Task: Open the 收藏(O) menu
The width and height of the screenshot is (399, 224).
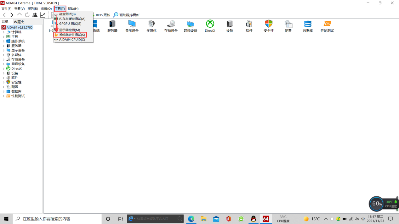Action: pyautogui.click(x=46, y=9)
